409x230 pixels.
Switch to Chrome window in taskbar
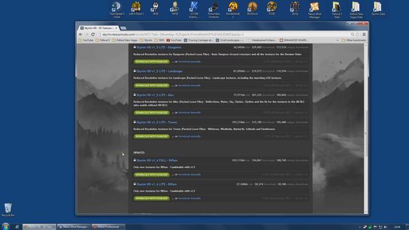[39, 227]
